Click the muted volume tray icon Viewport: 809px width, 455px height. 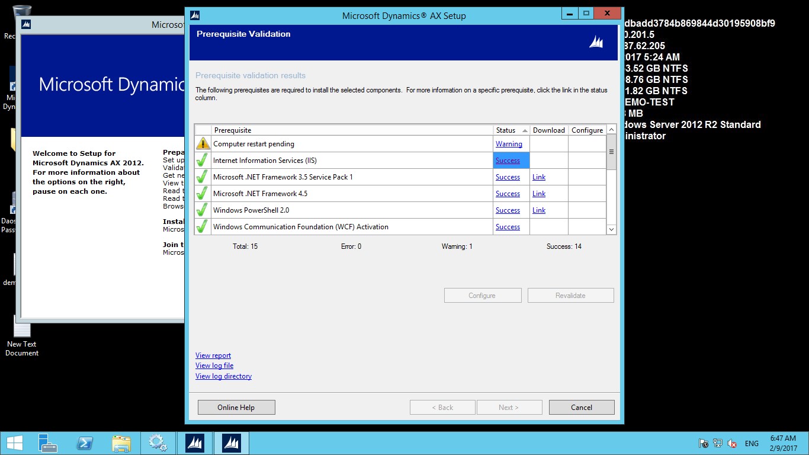732,443
